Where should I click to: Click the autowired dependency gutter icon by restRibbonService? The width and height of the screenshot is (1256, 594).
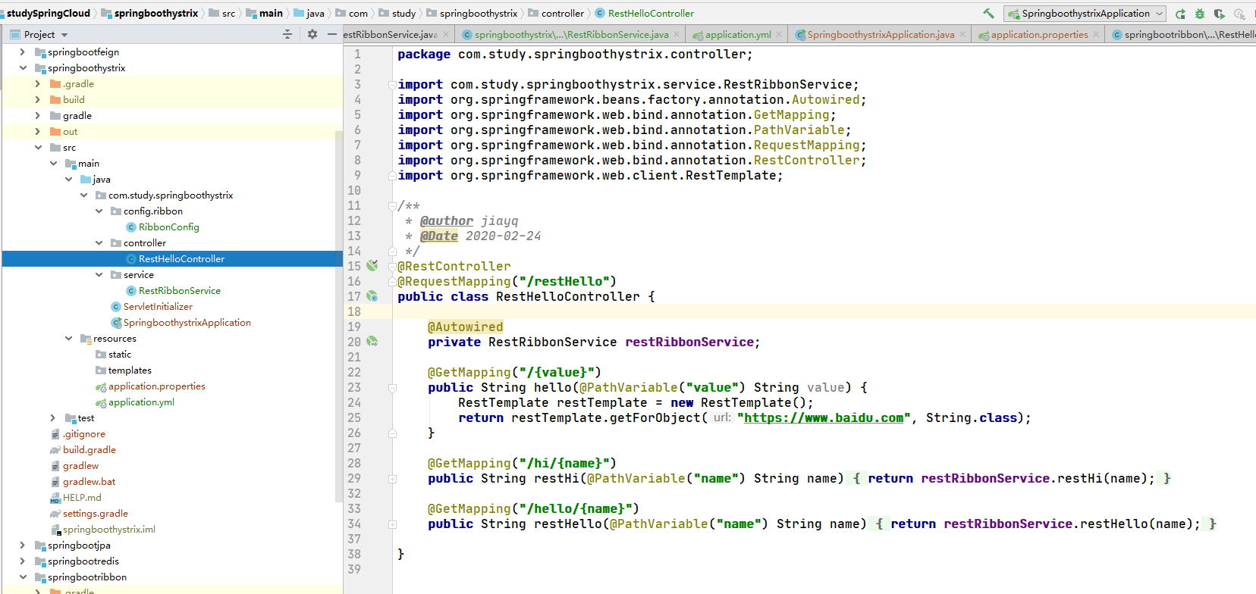[372, 342]
